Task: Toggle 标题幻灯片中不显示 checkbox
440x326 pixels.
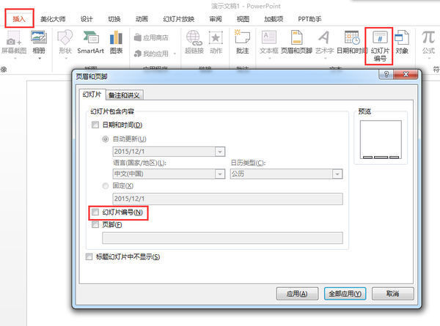Action: click(x=89, y=257)
